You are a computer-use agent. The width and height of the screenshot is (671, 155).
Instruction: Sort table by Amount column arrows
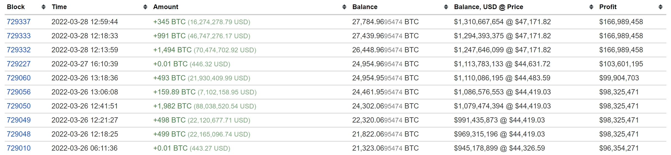coord(344,7)
